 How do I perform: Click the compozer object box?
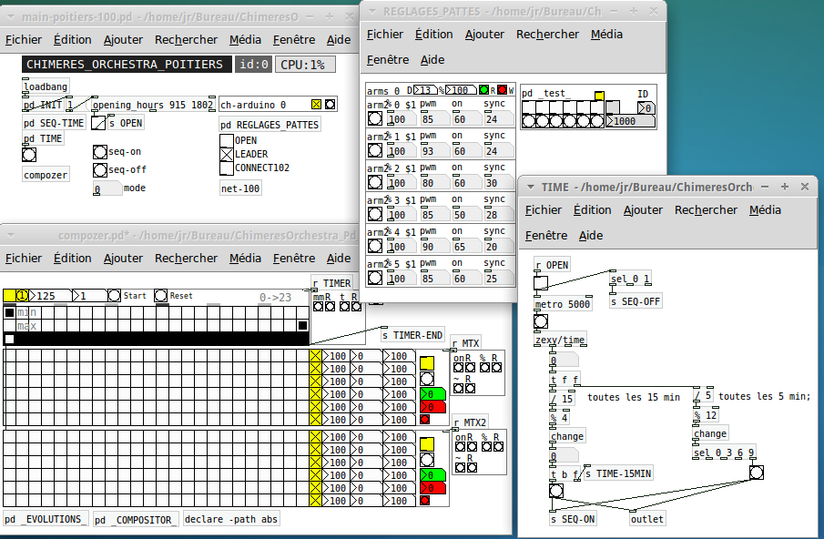tap(46, 175)
